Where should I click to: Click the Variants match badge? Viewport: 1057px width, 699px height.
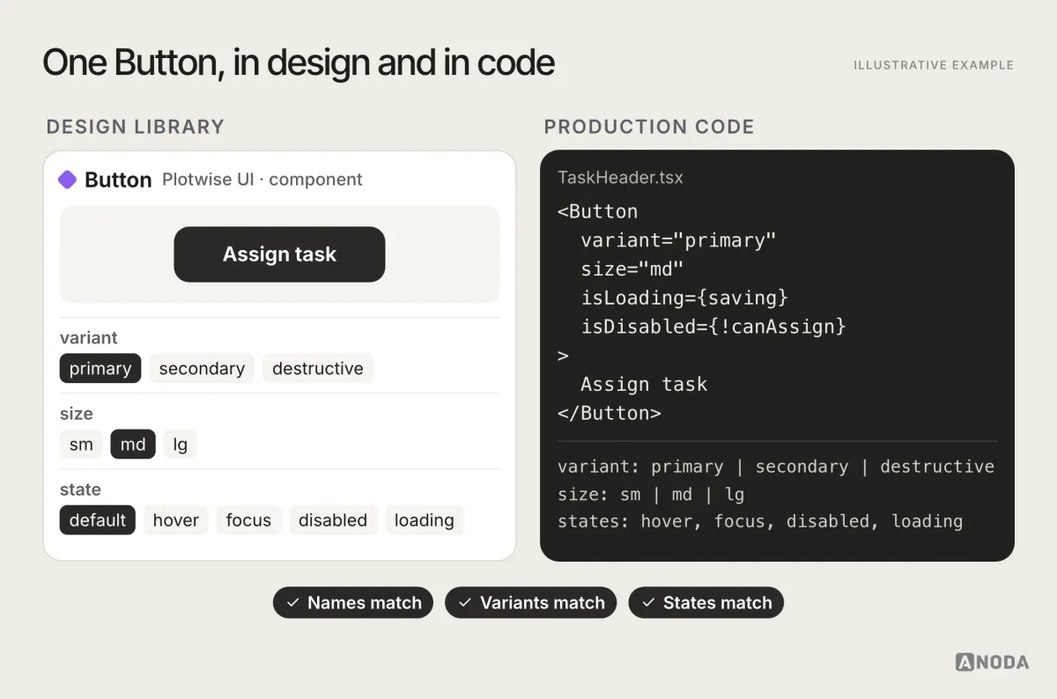click(x=531, y=603)
